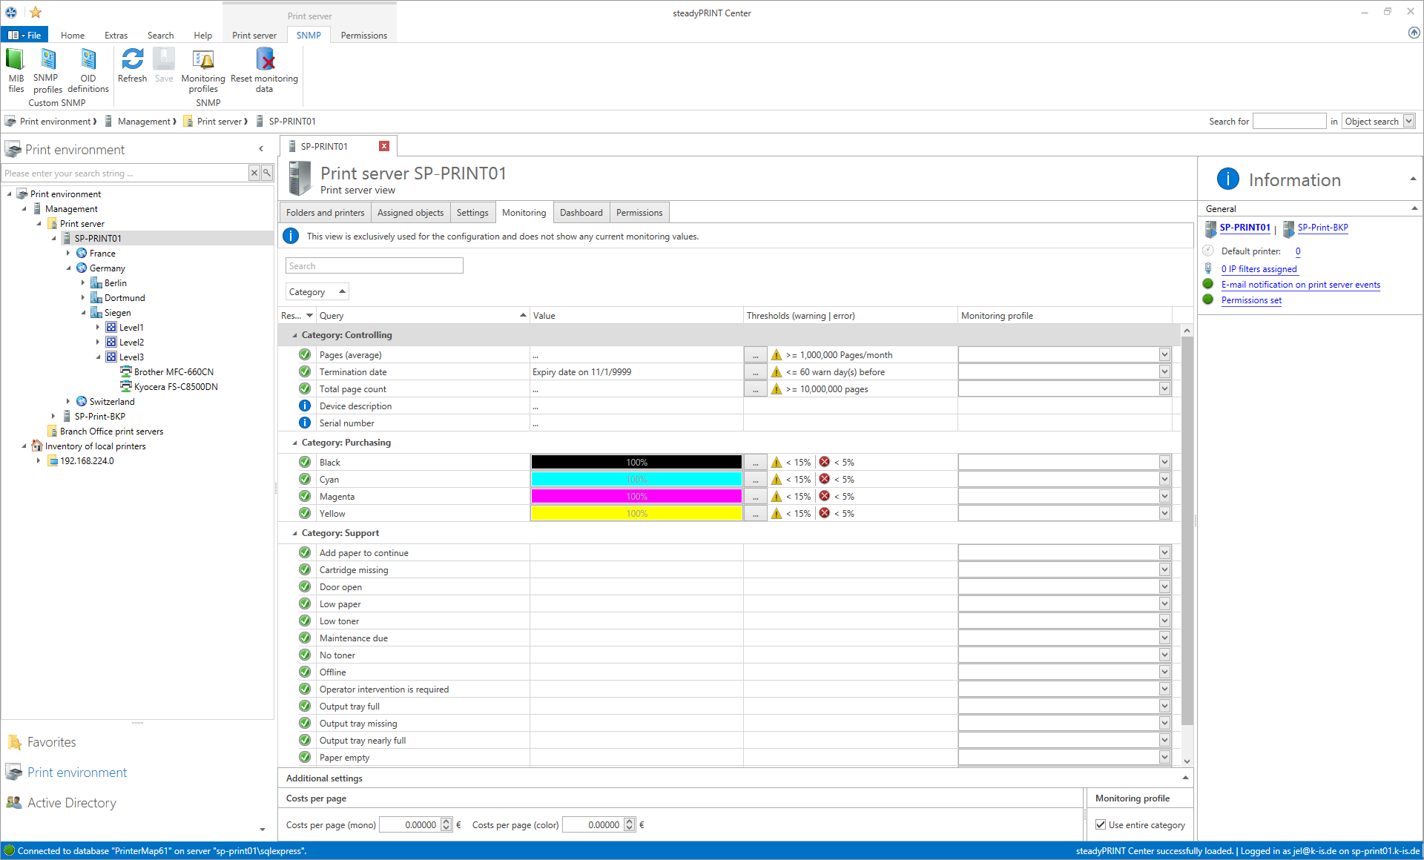1424x860 pixels.
Task: Switch to Extras ribbon tab
Action: [x=116, y=35]
